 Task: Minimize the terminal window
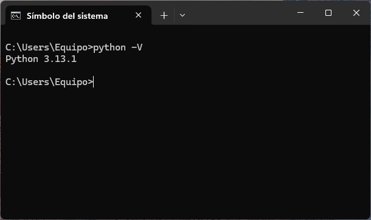[x=300, y=13]
